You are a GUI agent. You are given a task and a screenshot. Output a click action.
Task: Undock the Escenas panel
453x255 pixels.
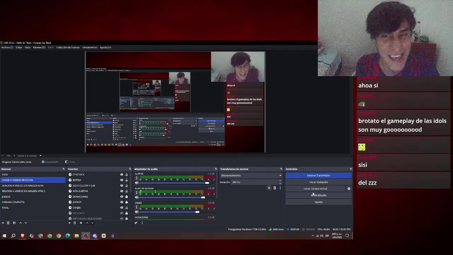(x=63, y=169)
